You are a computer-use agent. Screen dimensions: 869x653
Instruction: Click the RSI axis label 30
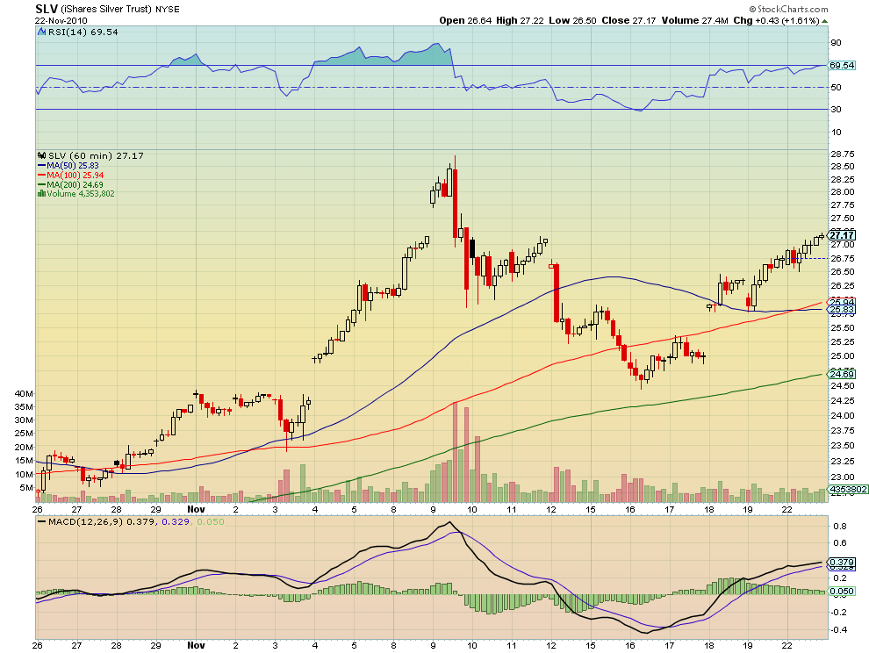836,109
